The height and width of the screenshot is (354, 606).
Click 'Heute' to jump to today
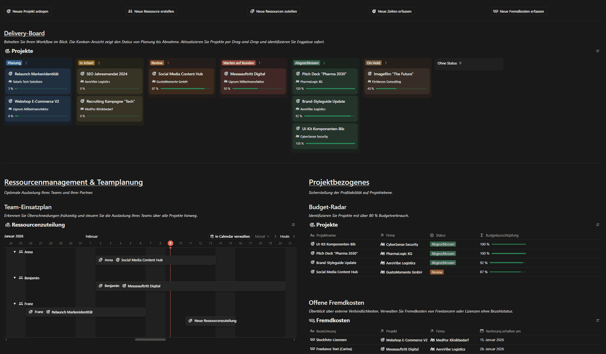[285, 236]
